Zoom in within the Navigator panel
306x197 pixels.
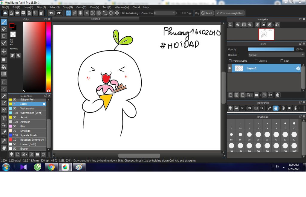238,25
